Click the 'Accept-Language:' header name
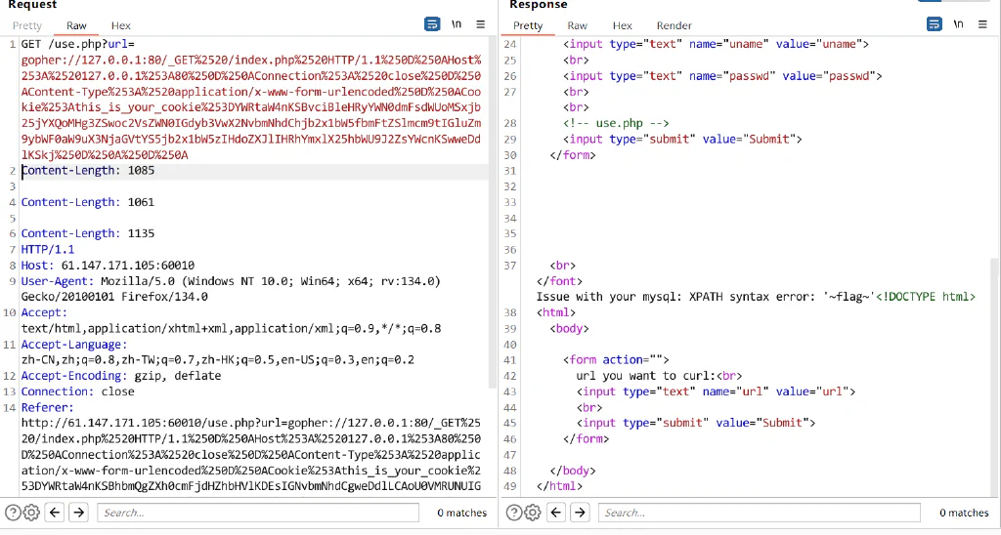Screen dimensions: 1001x535 [74, 345]
